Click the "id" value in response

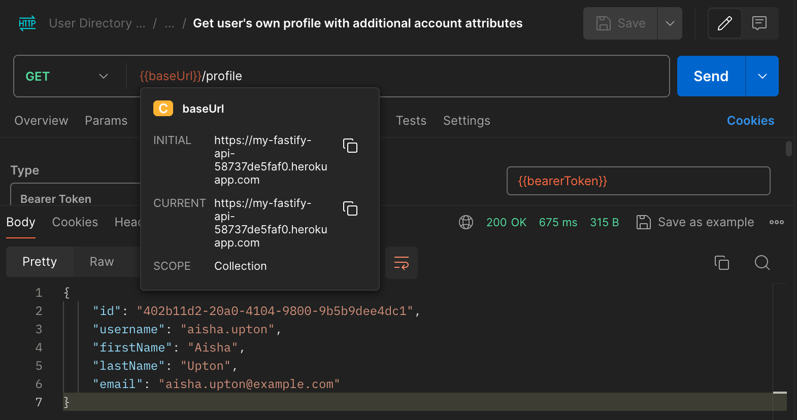[275, 311]
